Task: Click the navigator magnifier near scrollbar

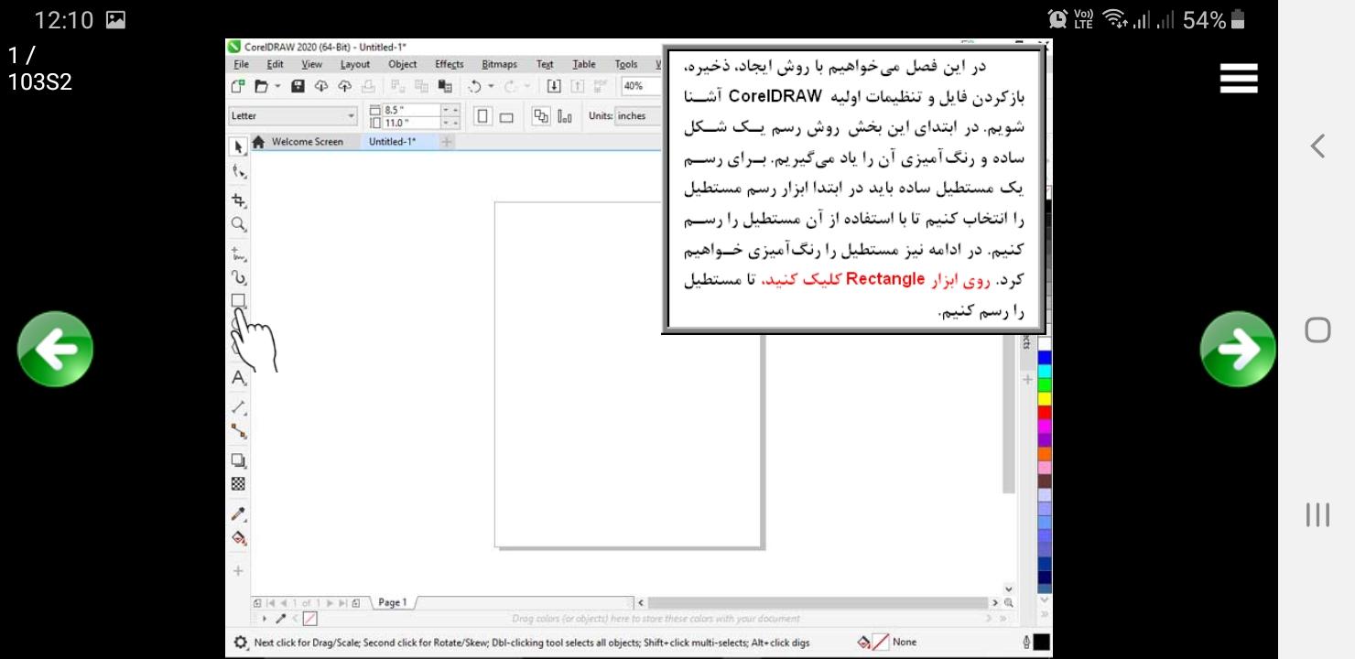Action: click(x=1010, y=603)
